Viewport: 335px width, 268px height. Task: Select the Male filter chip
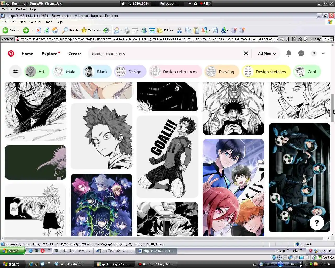click(x=66, y=71)
